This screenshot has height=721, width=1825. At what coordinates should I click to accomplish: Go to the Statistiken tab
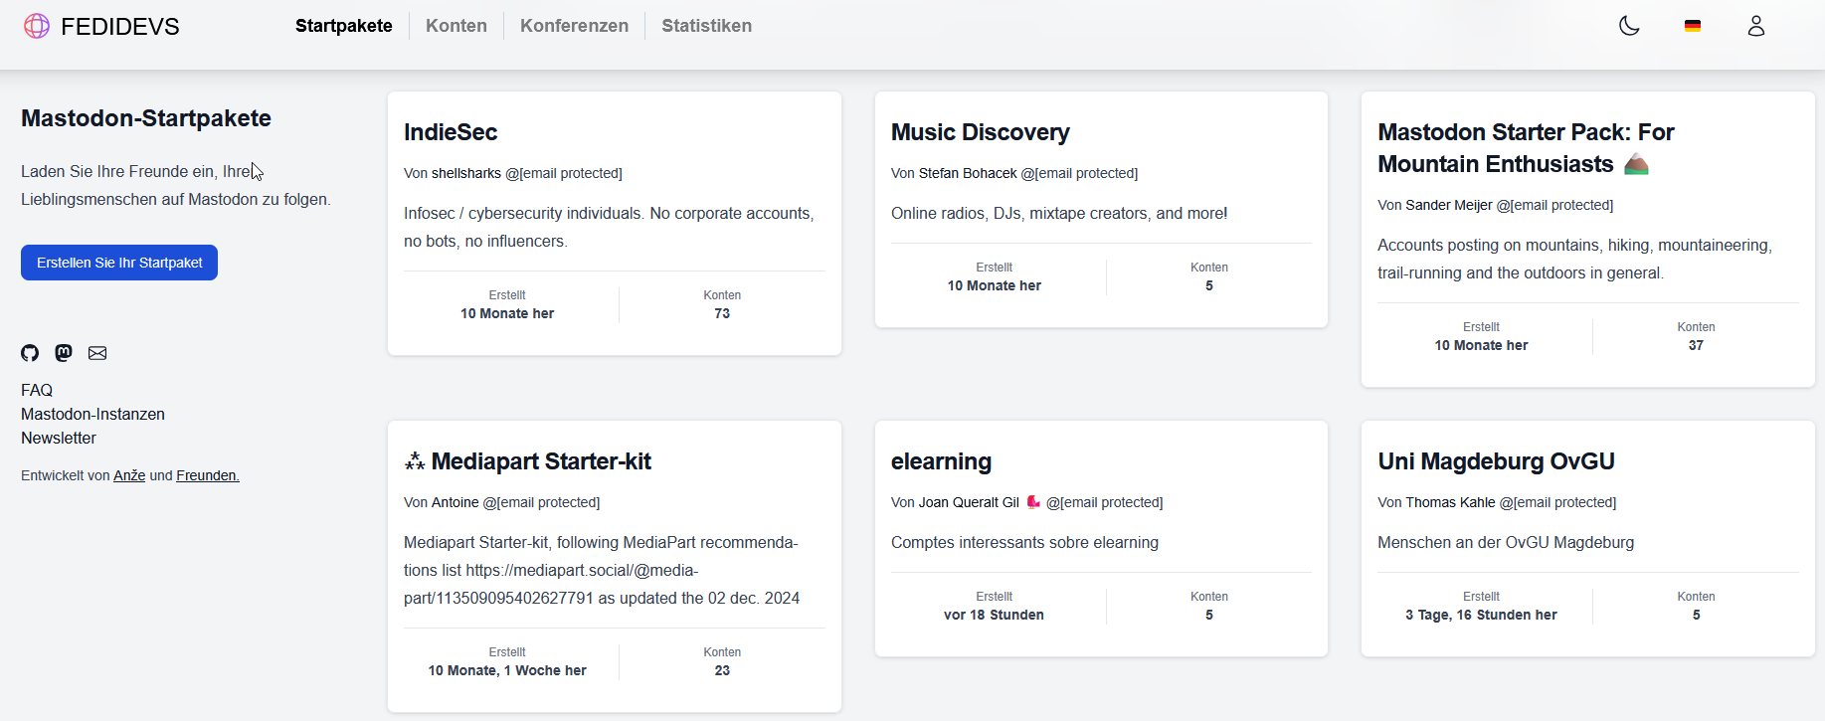tap(706, 26)
